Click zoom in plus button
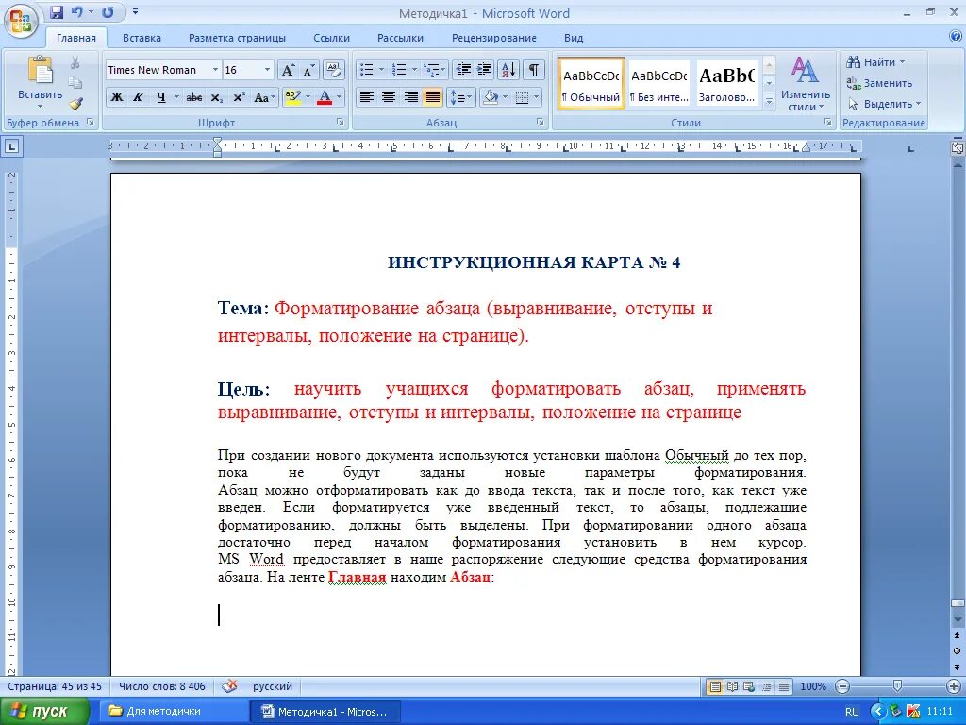This screenshot has height=725, width=966. pyautogui.click(x=954, y=686)
